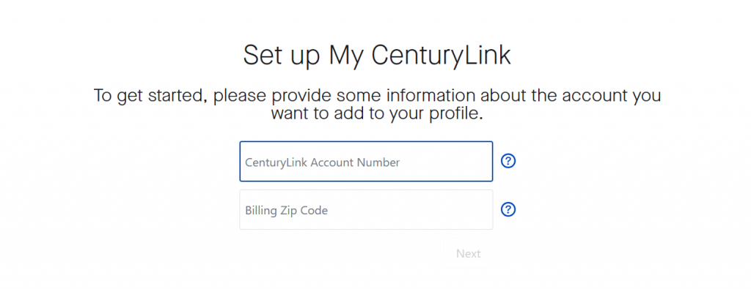
Task: Open help for Billing Zip Code
Action: point(508,209)
